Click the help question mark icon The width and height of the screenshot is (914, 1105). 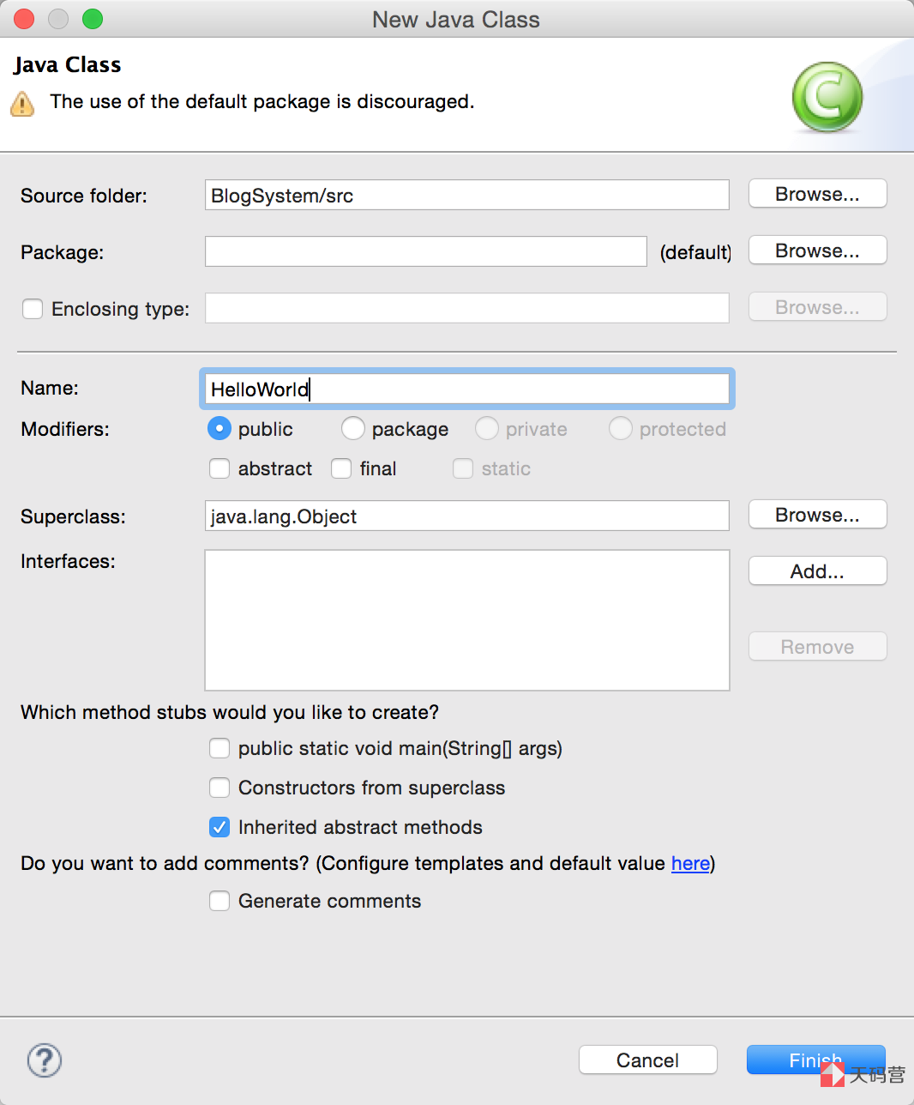[x=45, y=1060]
